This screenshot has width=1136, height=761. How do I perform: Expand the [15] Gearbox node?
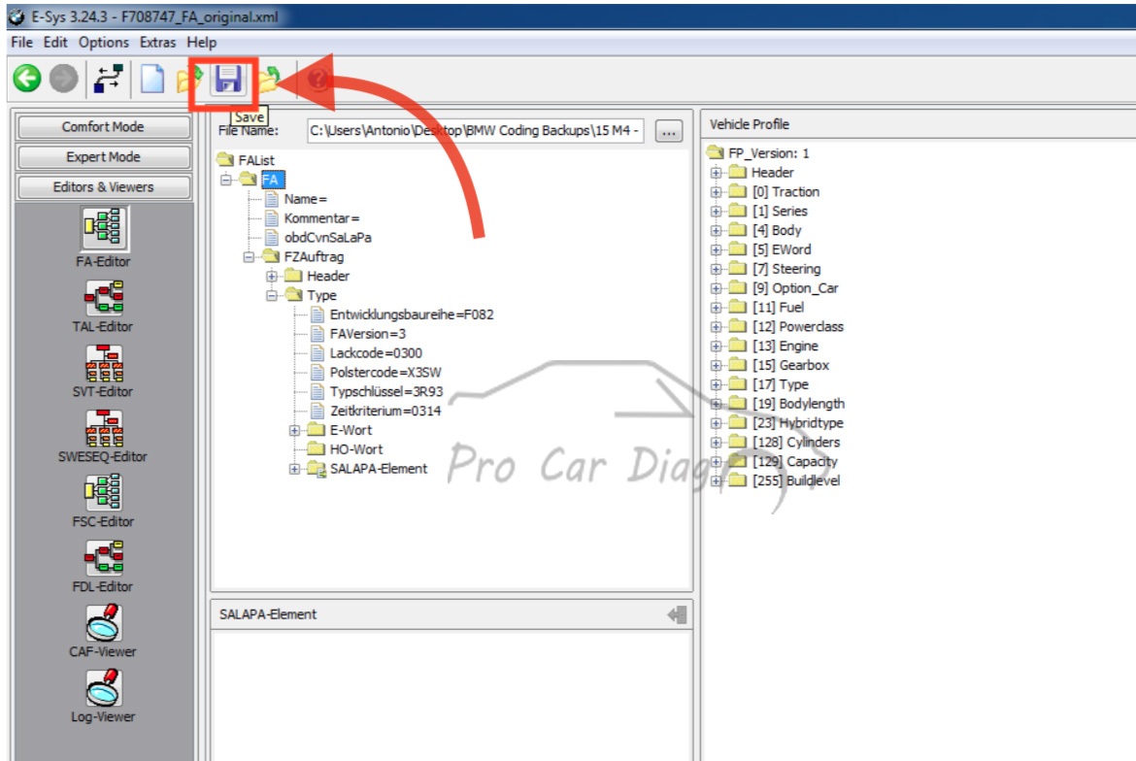pos(716,366)
